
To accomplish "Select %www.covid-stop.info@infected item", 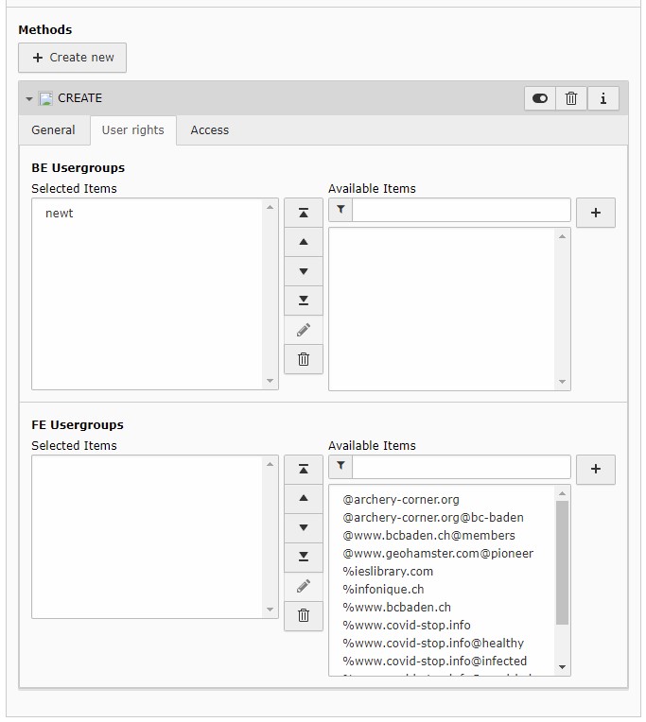I will coord(434,662).
